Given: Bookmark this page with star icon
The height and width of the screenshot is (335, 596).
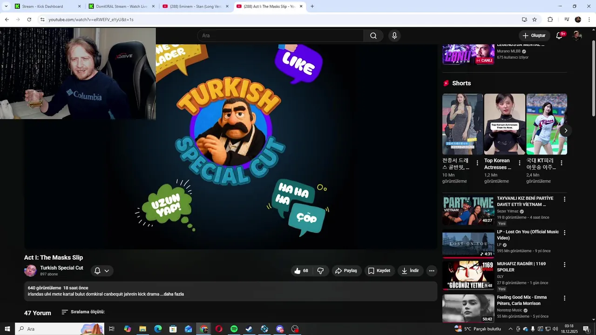Looking at the screenshot, I should click(x=535, y=20).
